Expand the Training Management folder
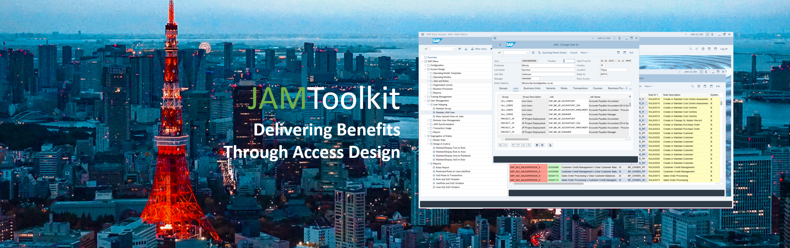This screenshot has width=790, height=248. [x=425, y=97]
